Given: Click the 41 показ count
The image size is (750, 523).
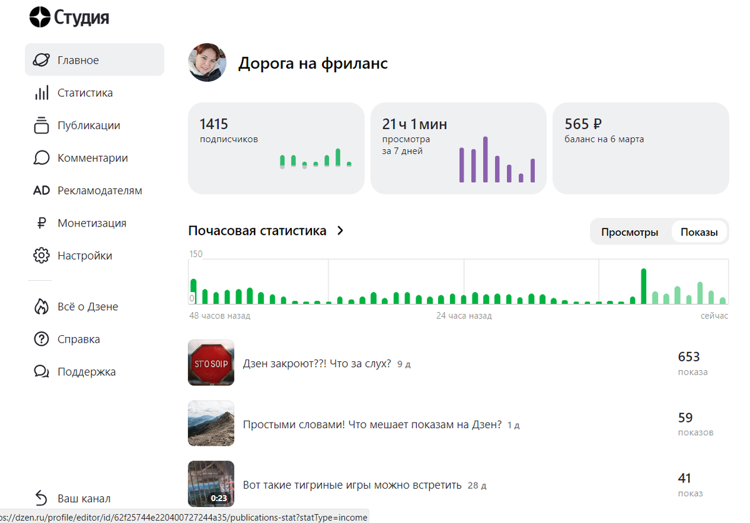Looking at the screenshot, I should (x=691, y=485).
